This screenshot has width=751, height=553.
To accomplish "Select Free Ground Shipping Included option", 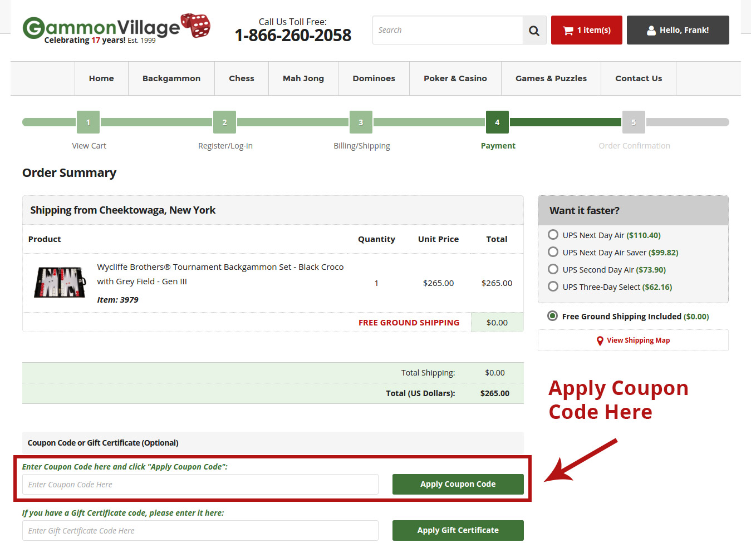I will pyautogui.click(x=553, y=316).
